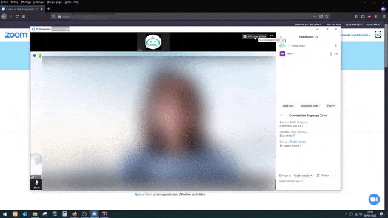This screenshot has width=388, height=218.
Task: Click the Tout le monde link in chat
Action: click(x=298, y=142)
